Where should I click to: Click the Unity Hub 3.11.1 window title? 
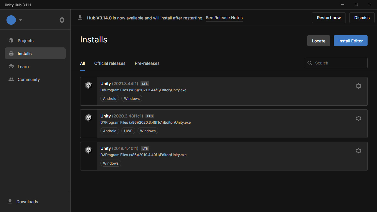pos(18,5)
